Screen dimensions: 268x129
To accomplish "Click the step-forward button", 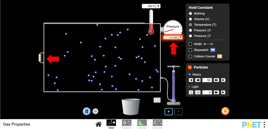I will coord(96,112).
